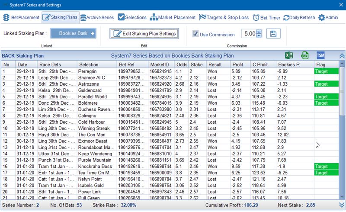Image resolution: width=346 pixels, height=212 pixels.
Task: Click the Target flag on the Tea Time On M... row
Action: point(327,173)
